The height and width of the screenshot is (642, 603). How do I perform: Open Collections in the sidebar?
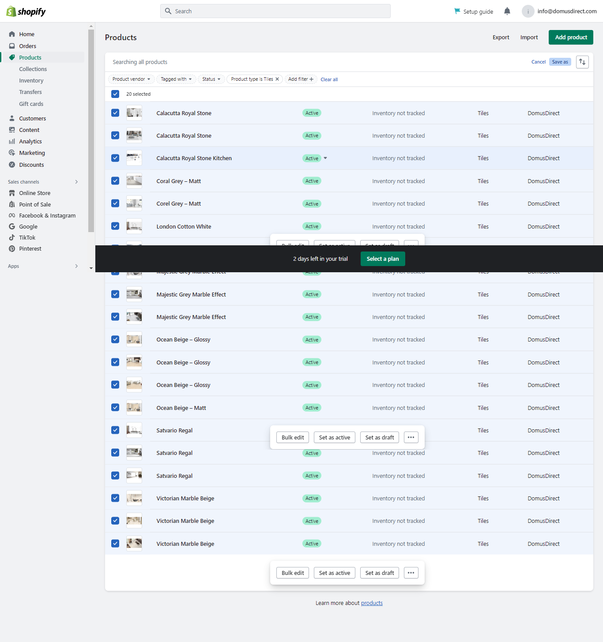pyautogui.click(x=33, y=69)
